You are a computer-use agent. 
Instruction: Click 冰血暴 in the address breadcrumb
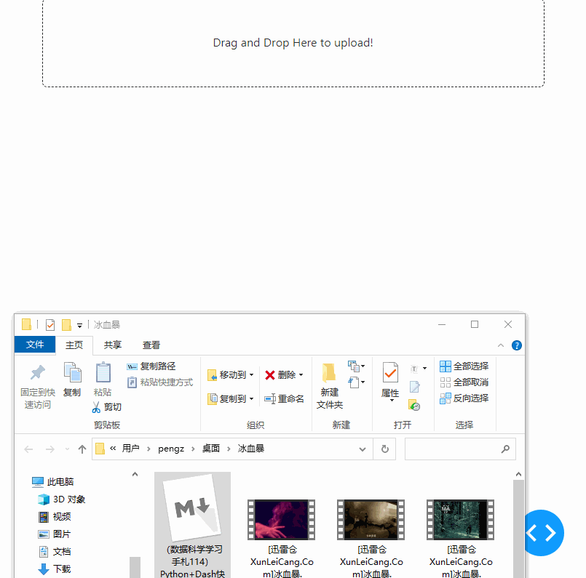click(x=250, y=449)
